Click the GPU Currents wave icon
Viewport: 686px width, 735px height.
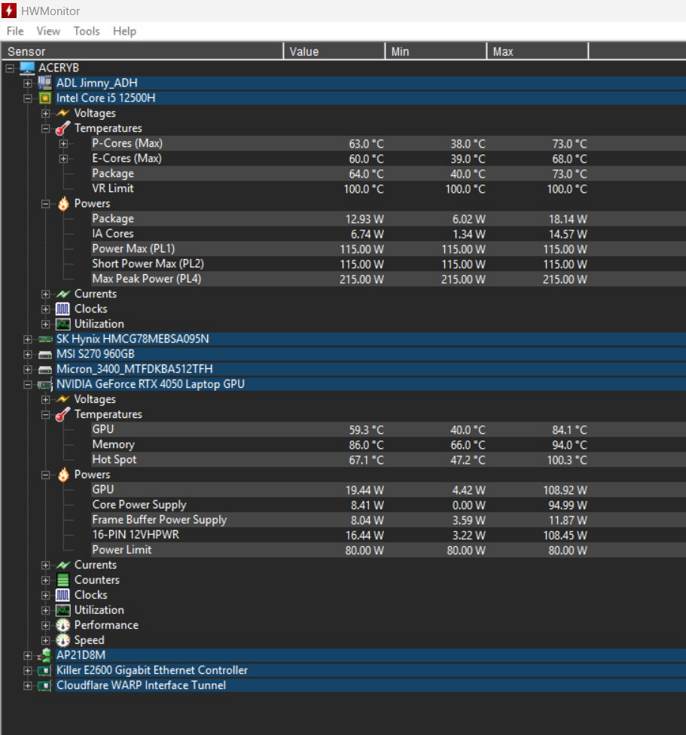coord(63,565)
